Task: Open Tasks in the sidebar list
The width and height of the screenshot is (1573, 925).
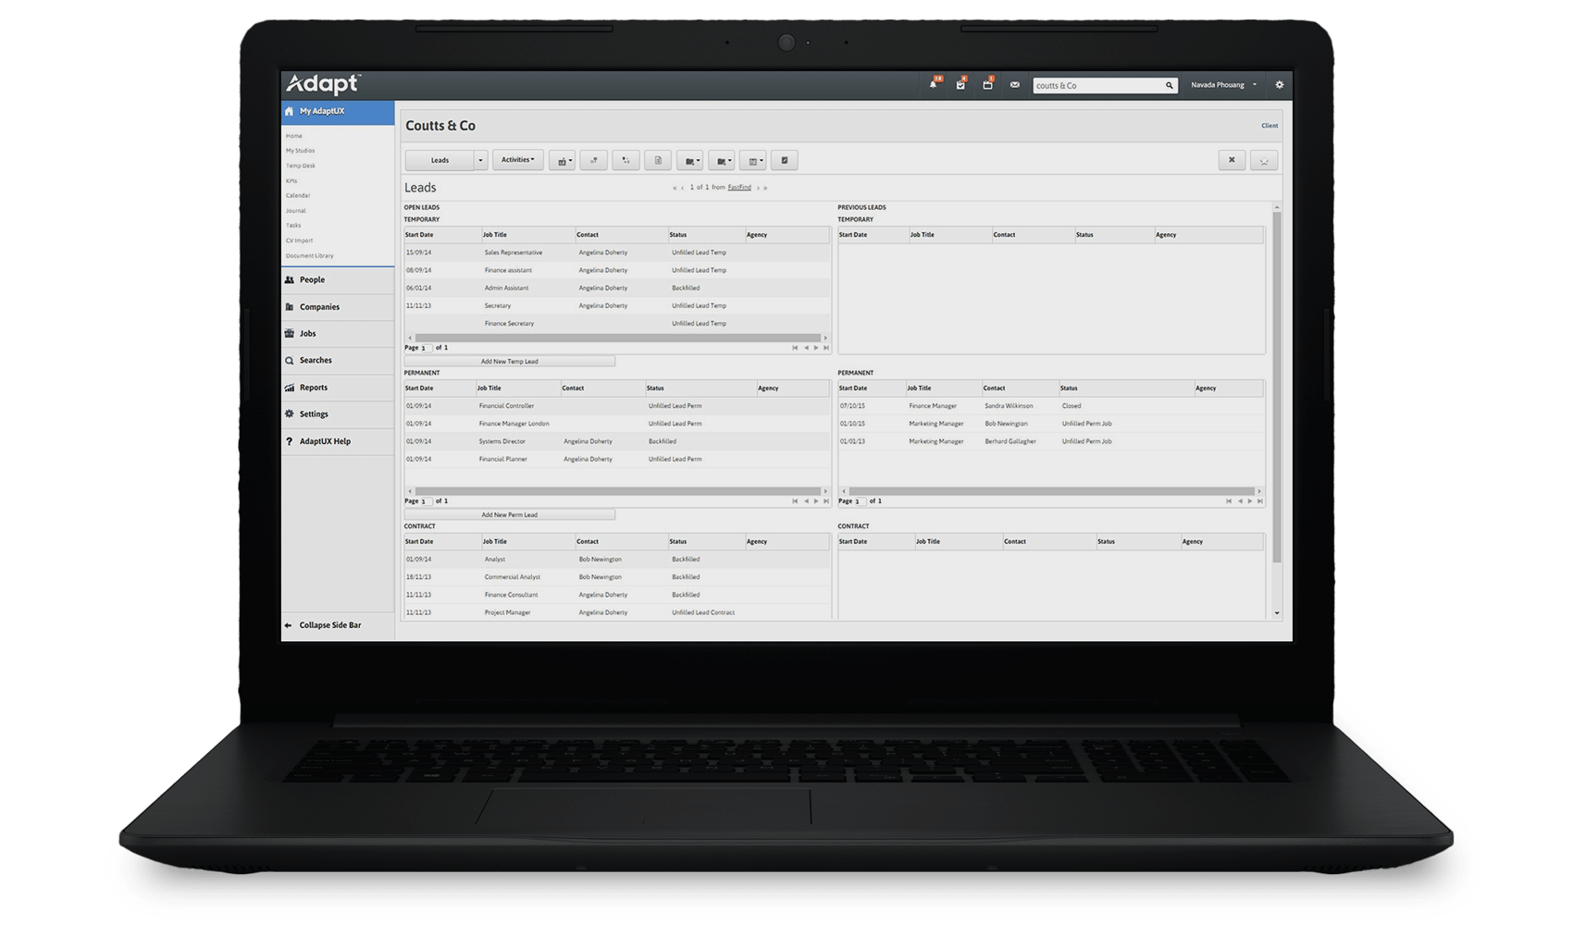Action: (293, 226)
